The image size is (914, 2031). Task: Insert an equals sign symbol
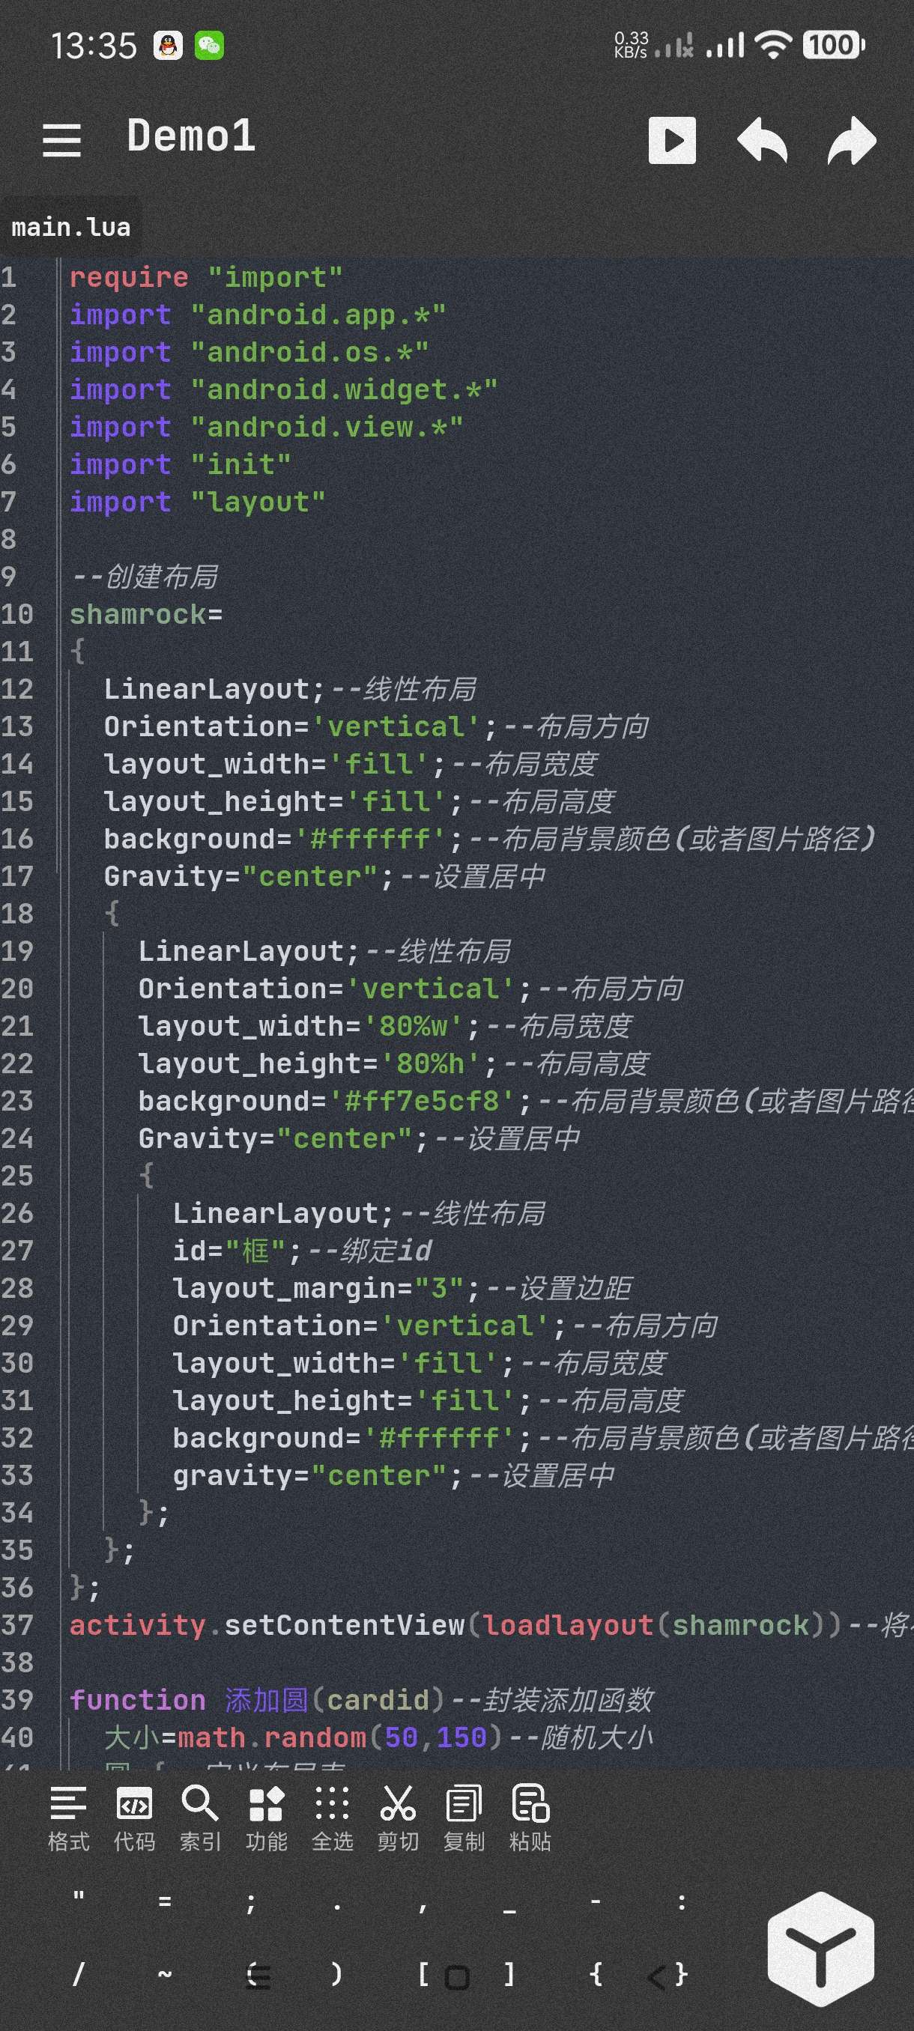(x=164, y=1901)
